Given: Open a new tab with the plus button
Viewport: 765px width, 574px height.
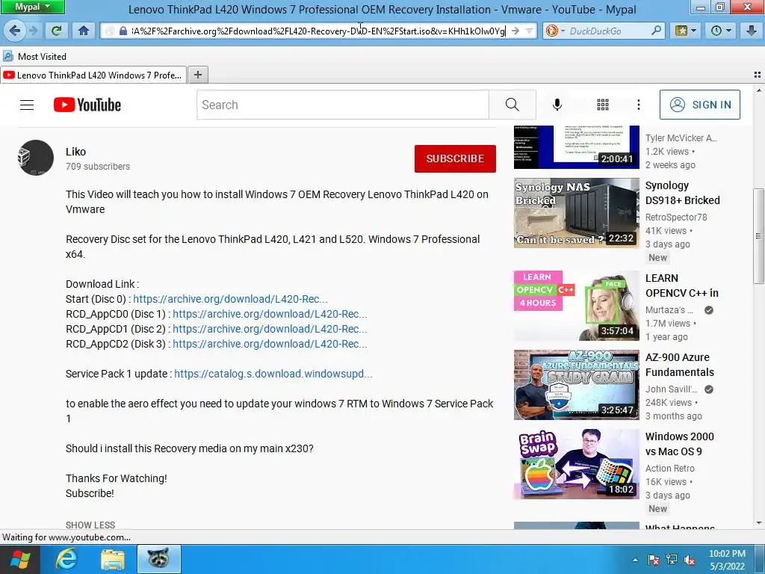Looking at the screenshot, I should click(x=197, y=75).
